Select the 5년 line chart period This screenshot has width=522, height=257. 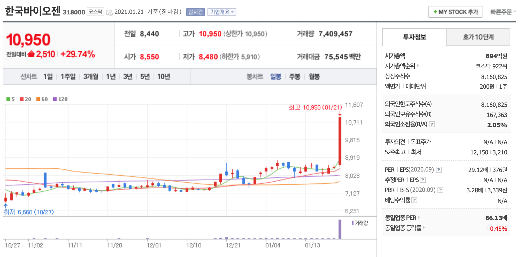click(145, 77)
